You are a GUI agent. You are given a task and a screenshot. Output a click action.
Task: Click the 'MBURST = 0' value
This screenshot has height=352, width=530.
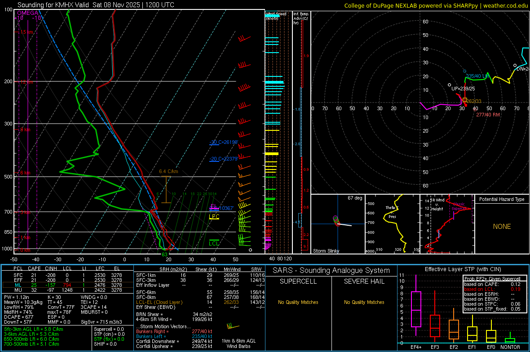point(94,312)
